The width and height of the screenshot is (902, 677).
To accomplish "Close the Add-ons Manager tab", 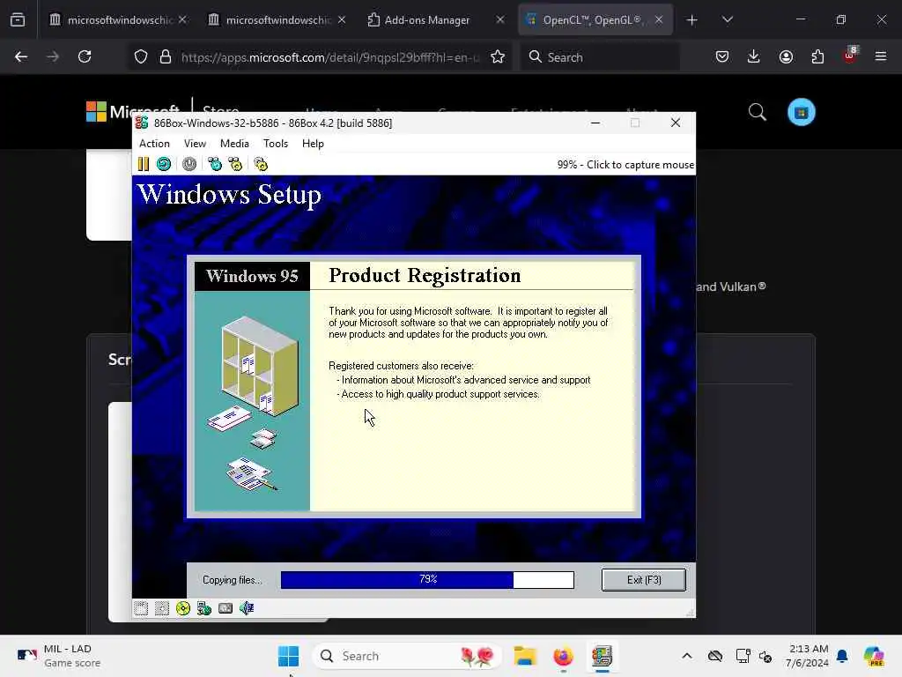I will tap(500, 19).
